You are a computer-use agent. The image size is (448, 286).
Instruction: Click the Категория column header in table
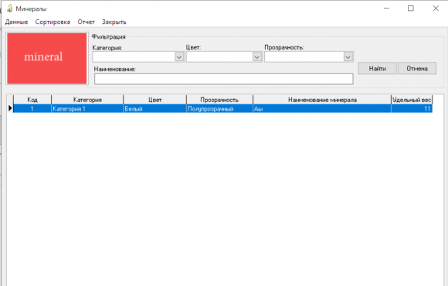tap(87, 100)
